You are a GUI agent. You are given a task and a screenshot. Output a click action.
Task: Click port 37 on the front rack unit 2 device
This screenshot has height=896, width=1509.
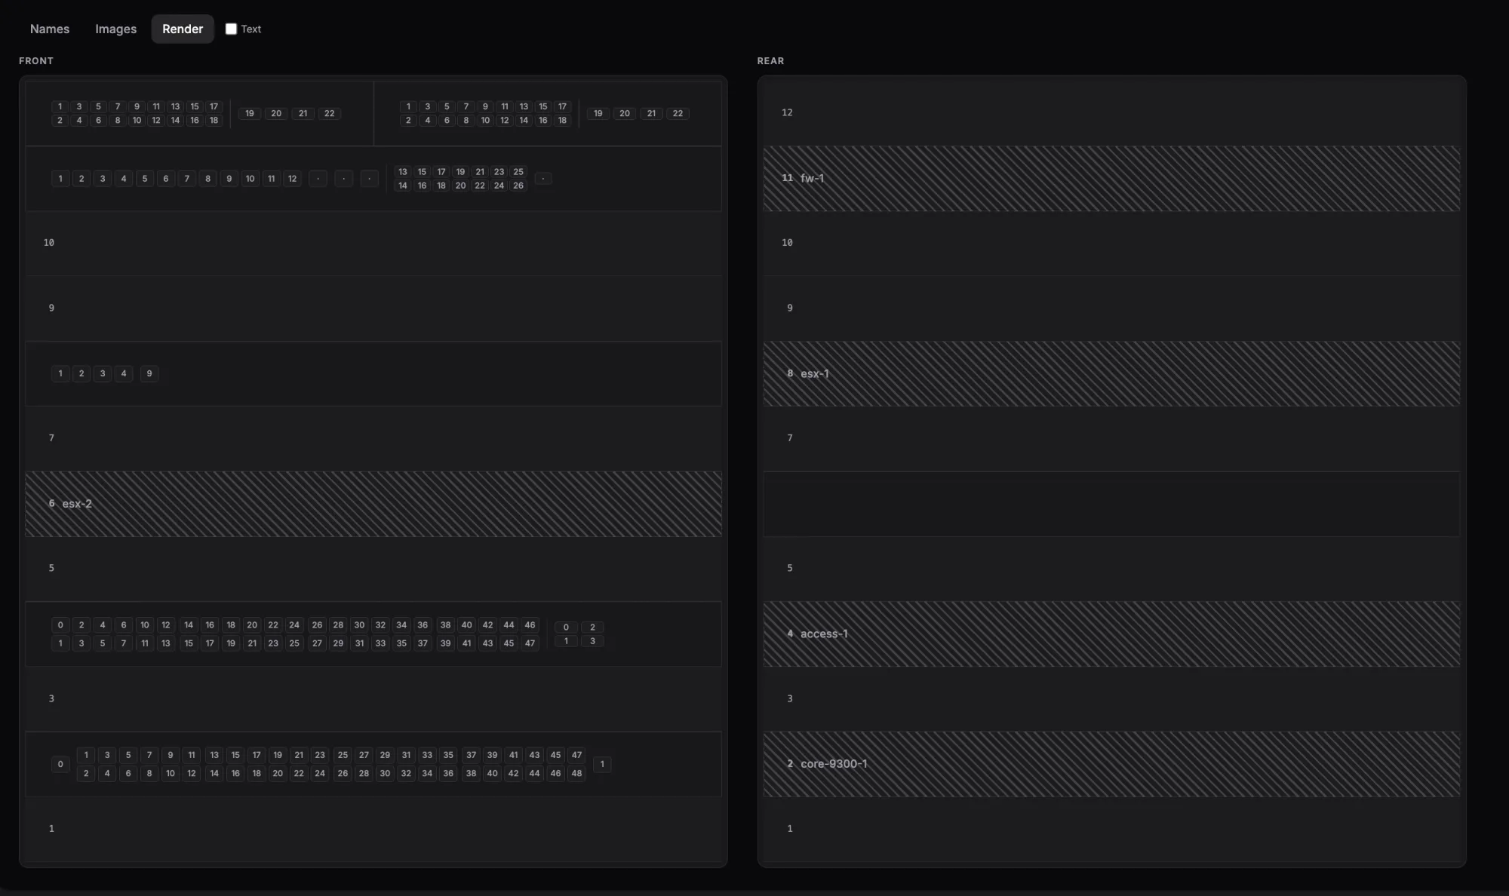[x=471, y=755]
